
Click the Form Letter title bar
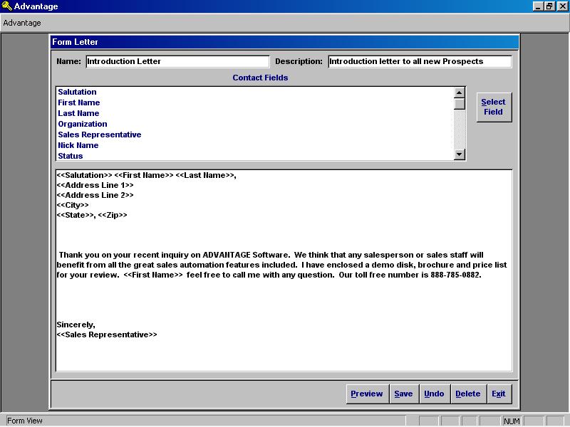284,42
